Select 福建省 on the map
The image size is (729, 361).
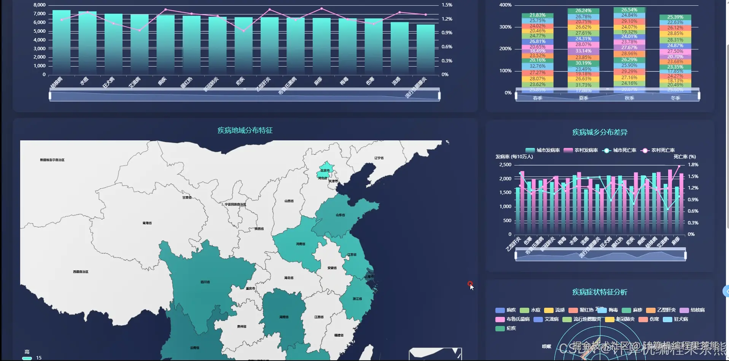339,335
